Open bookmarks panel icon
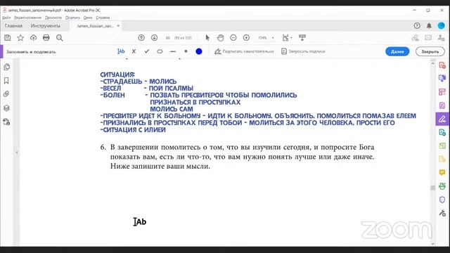Image resolution: width=450 pixels, height=253 pixels. click(6, 81)
